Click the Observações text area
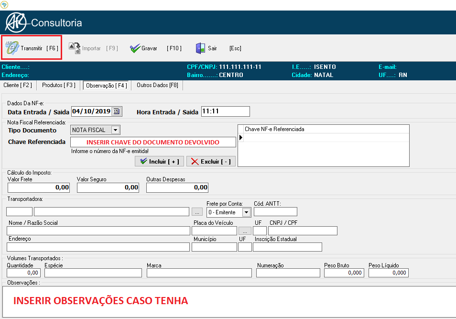This screenshot has width=456, height=319. 229,302
